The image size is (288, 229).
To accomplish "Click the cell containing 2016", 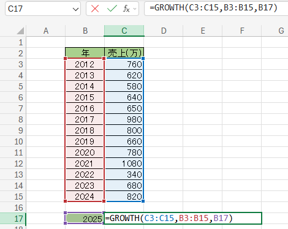I will pos(85,108).
